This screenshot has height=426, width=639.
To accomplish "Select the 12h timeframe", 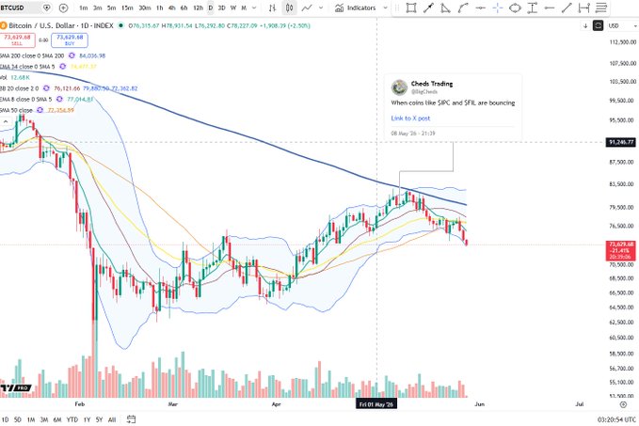I will [x=198, y=8].
